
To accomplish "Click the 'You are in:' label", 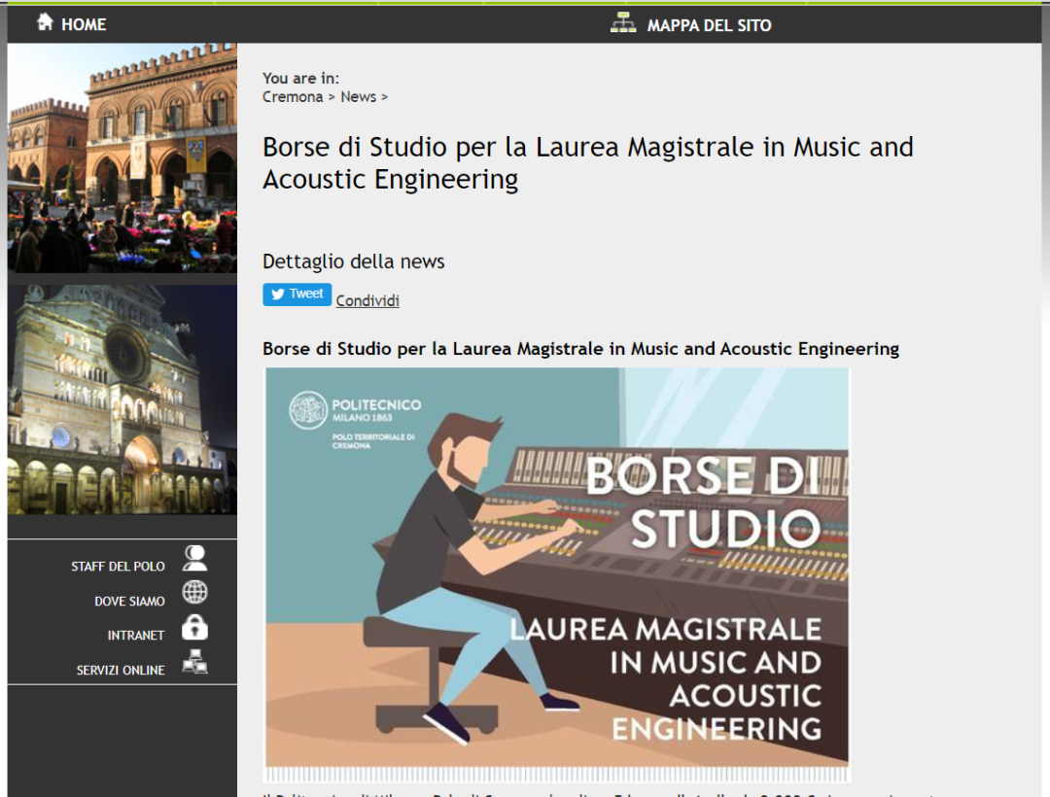I will (300, 79).
